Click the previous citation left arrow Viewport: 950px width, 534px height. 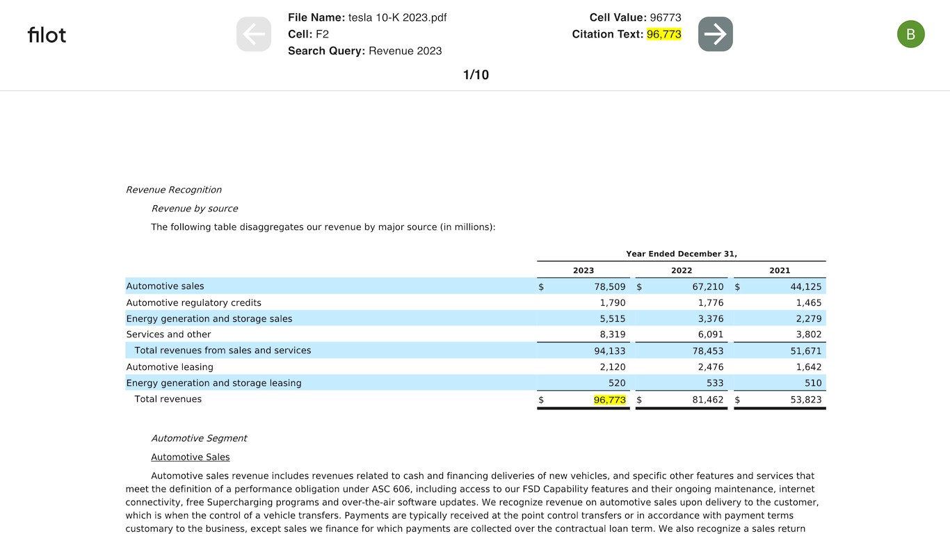[253, 34]
